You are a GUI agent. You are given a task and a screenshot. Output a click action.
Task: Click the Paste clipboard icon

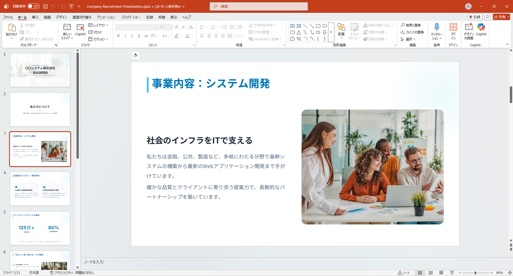coord(11,27)
